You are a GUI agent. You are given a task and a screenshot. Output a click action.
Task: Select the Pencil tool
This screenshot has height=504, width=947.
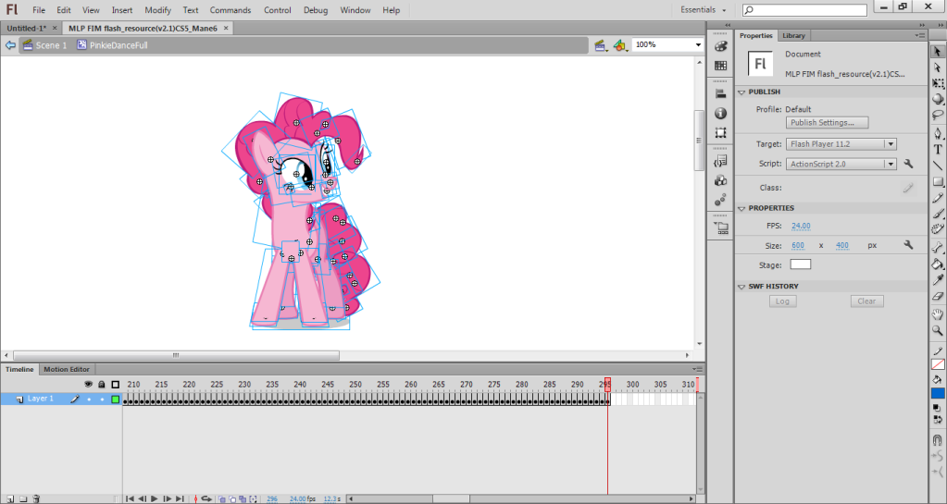(938, 197)
